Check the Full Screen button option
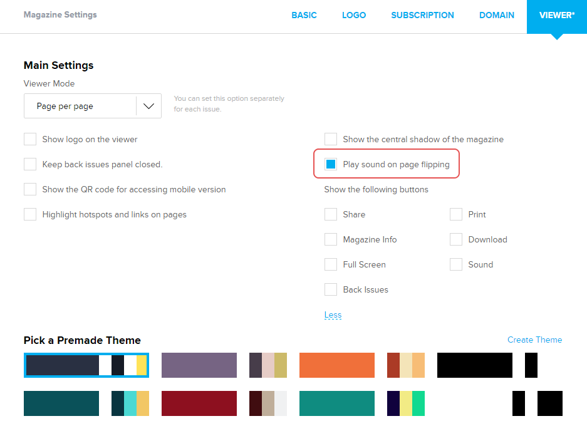The height and width of the screenshot is (426, 587). pos(331,264)
